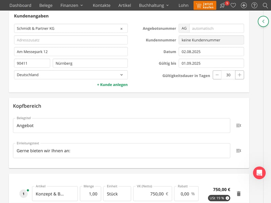Expand the USt 19 % tax selector
271x203 pixels.
click(x=219, y=198)
